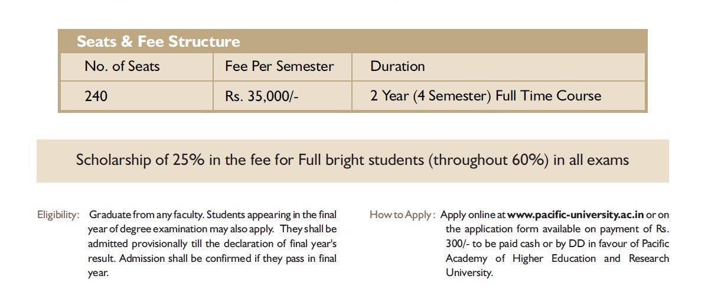Click the 'Apply online at' text

click(x=473, y=215)
